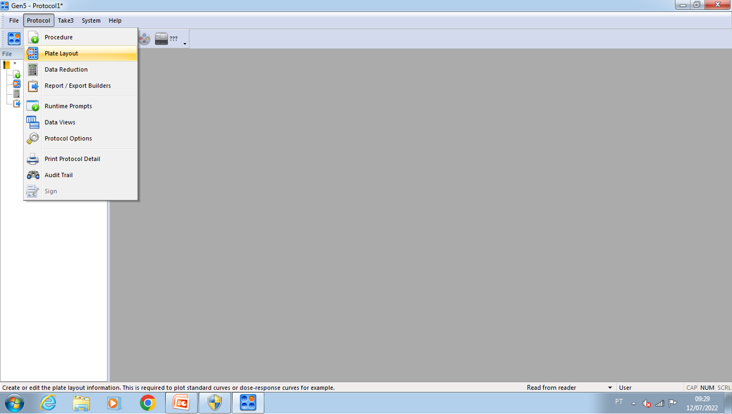Open the Windows Start menu
Image resolution: width=732 pixels, height=414 pixels.
tap(14, 403)
